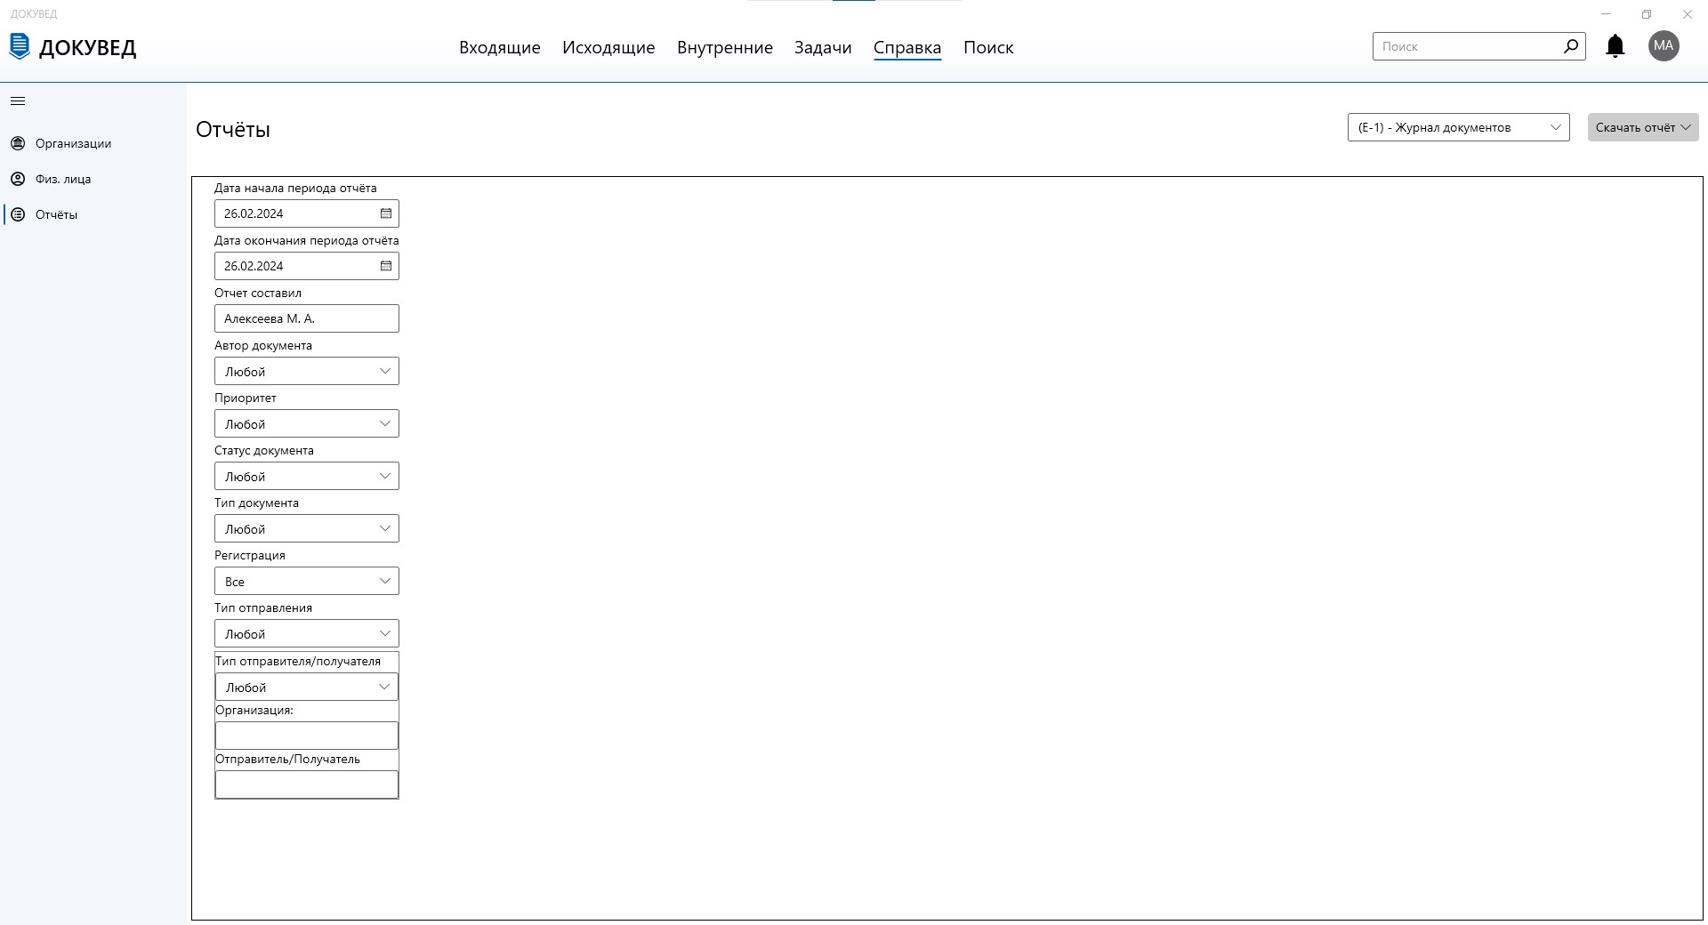Open calendar for report end date
Viewport: 1708px width, 925px height.
pyautogui.click(x=386, y=266)
